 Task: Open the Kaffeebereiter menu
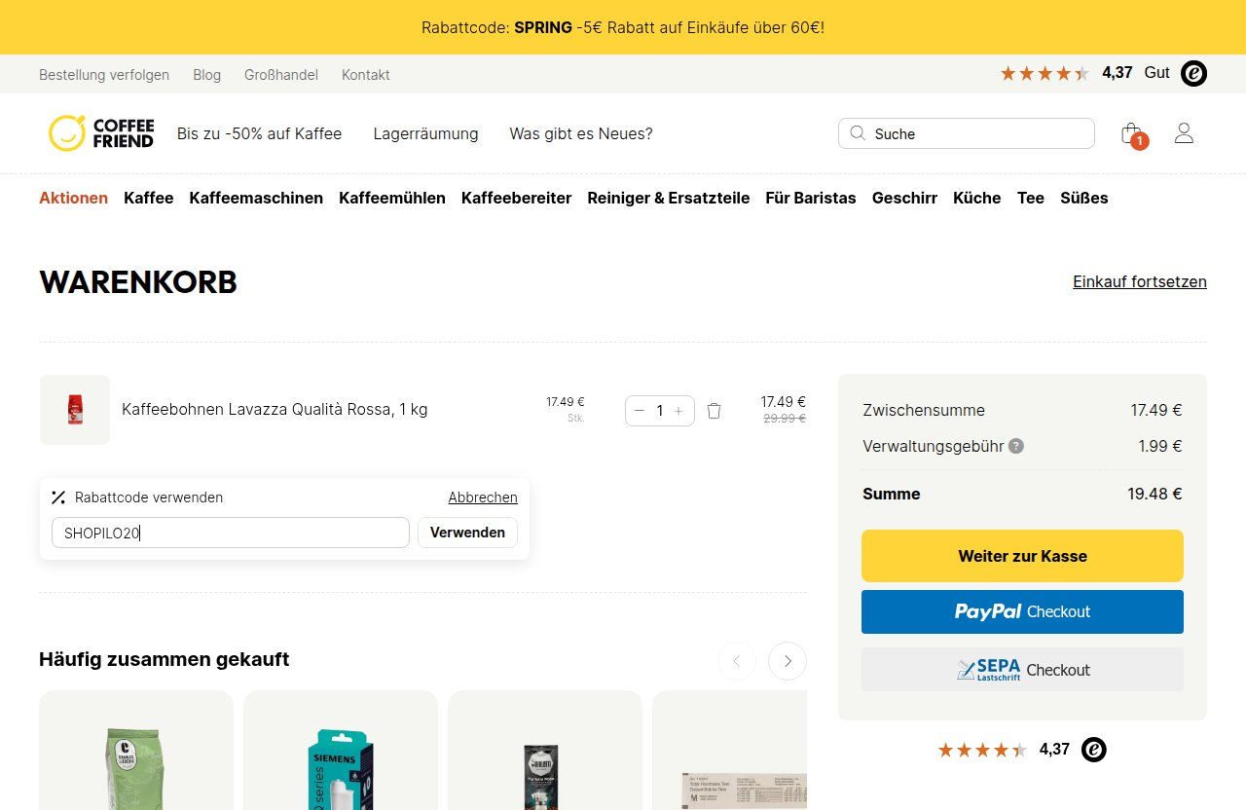coord(517,198)
